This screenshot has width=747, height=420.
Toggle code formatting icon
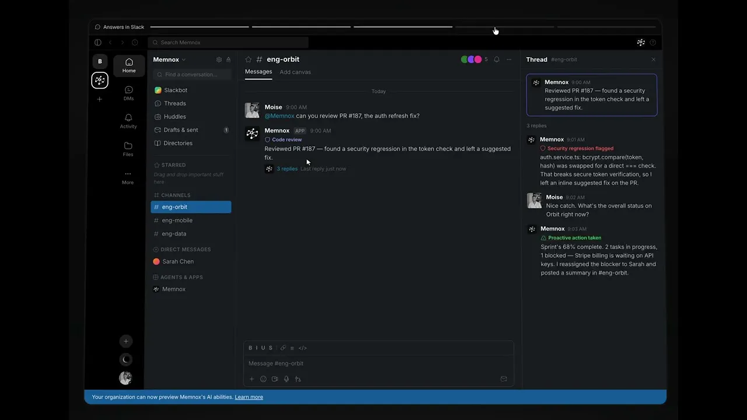[x=302, y=348]
